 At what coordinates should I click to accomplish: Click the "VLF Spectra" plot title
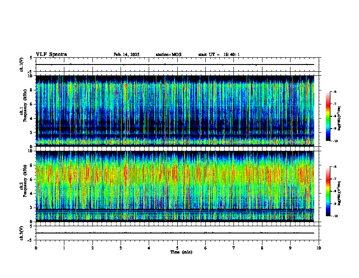(51, 55)
